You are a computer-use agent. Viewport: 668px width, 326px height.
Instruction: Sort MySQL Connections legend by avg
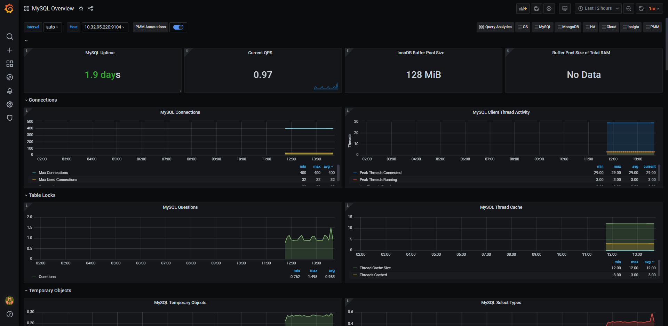click(328, 167)
